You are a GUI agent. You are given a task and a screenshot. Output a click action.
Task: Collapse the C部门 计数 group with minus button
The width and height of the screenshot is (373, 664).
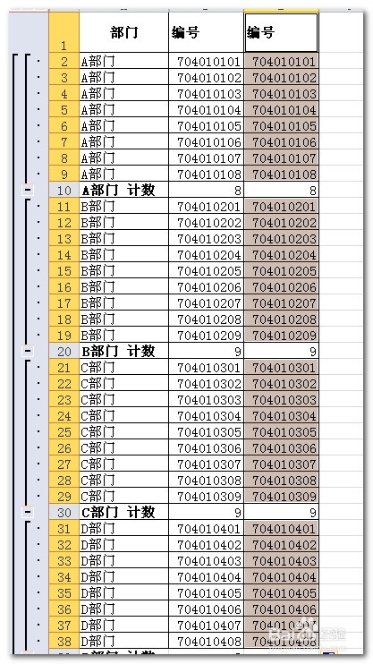tap(28, 513)
